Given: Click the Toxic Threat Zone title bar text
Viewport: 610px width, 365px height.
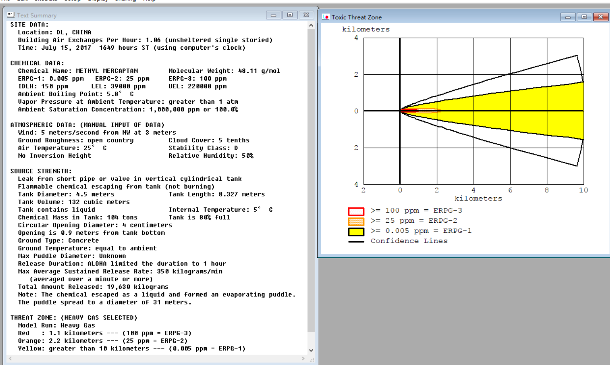Looking at the screenshot, I should (356, 17).
